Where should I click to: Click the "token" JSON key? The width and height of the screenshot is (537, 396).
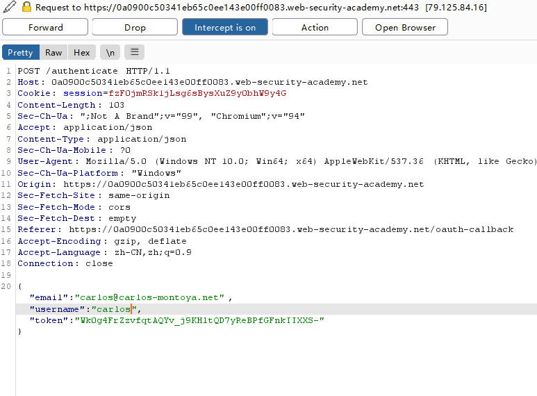click(49, 320)
